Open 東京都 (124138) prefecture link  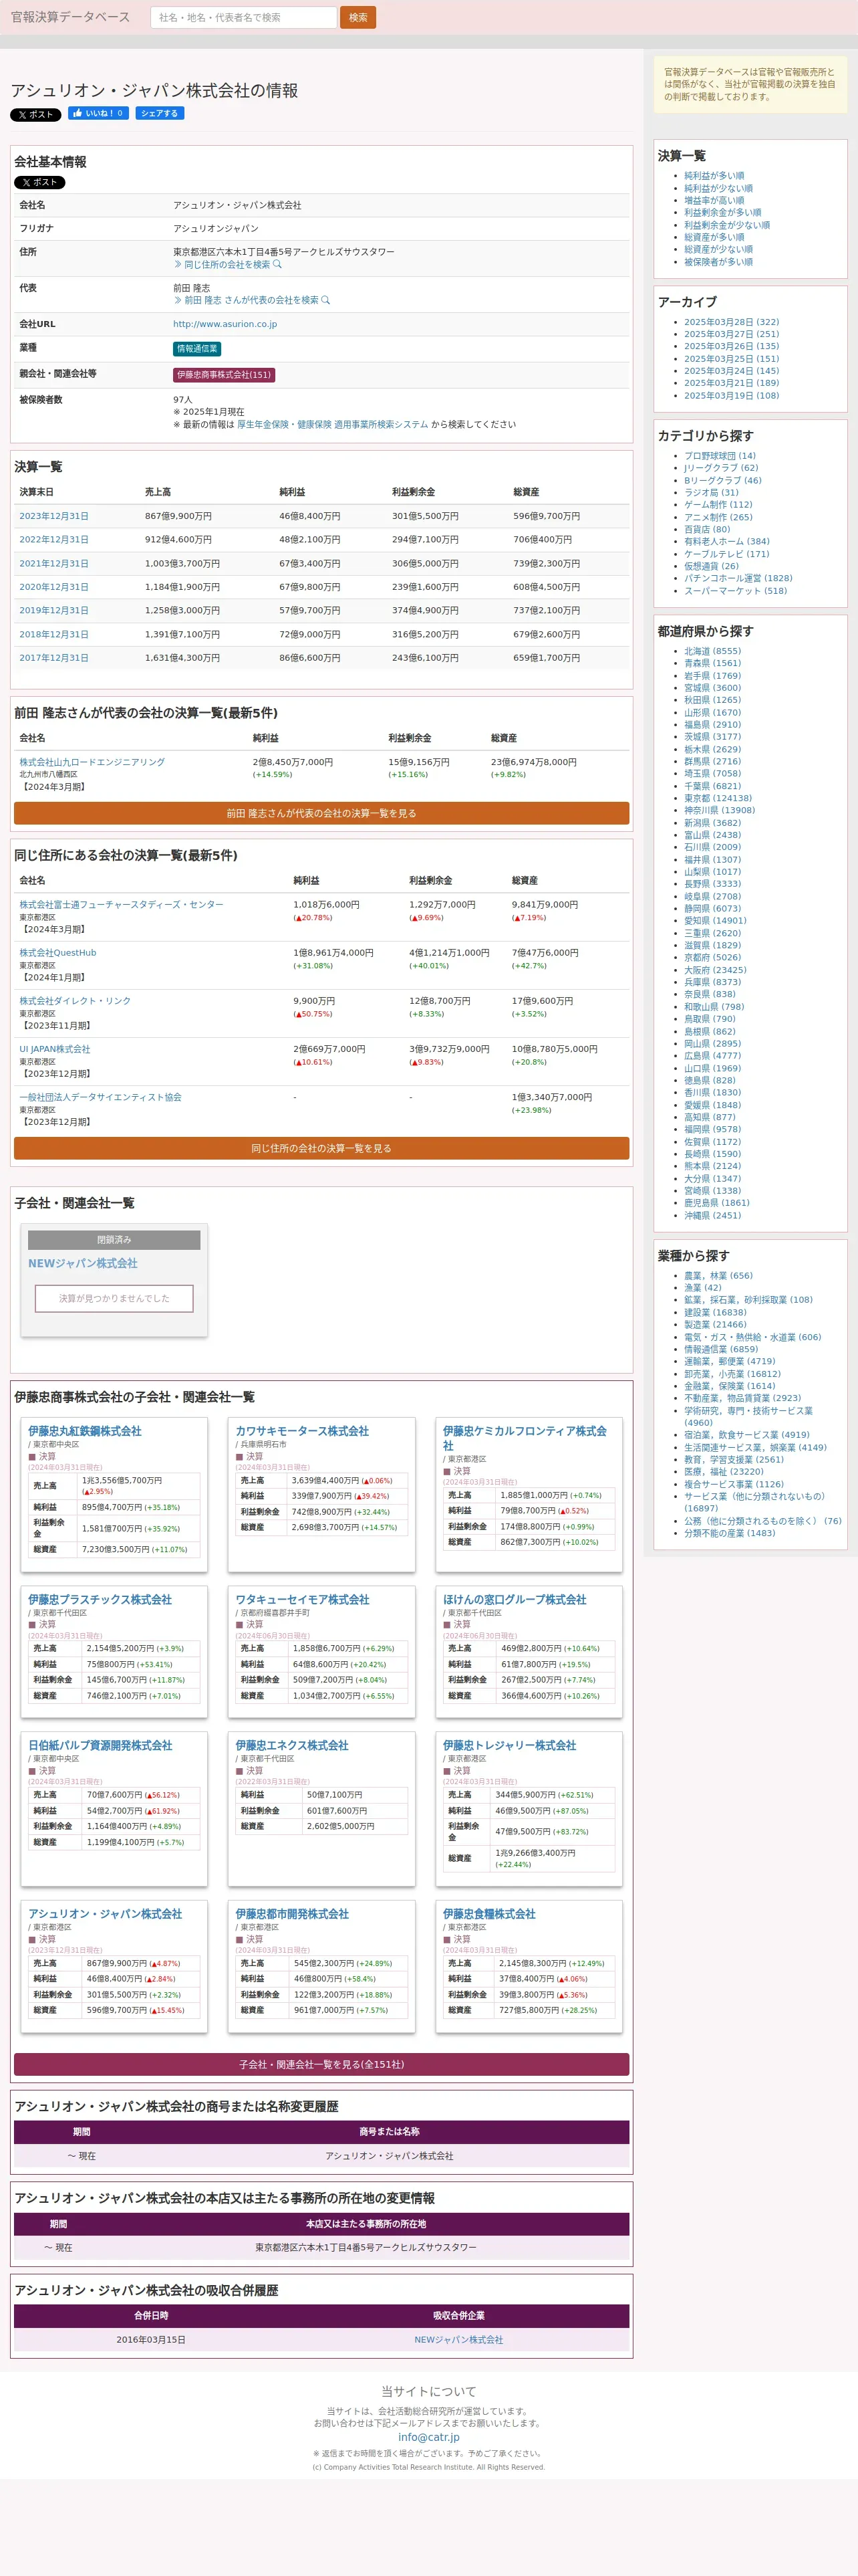tap(717, 798)
